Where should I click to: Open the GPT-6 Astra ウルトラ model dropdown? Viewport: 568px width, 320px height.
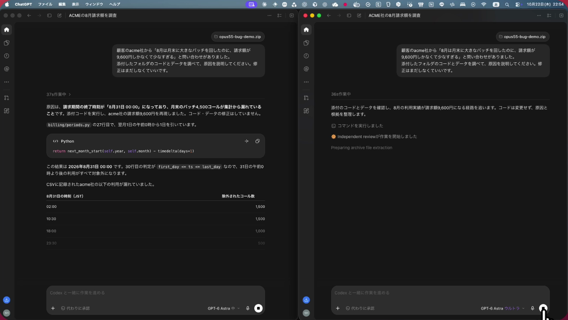coord(503,308)
